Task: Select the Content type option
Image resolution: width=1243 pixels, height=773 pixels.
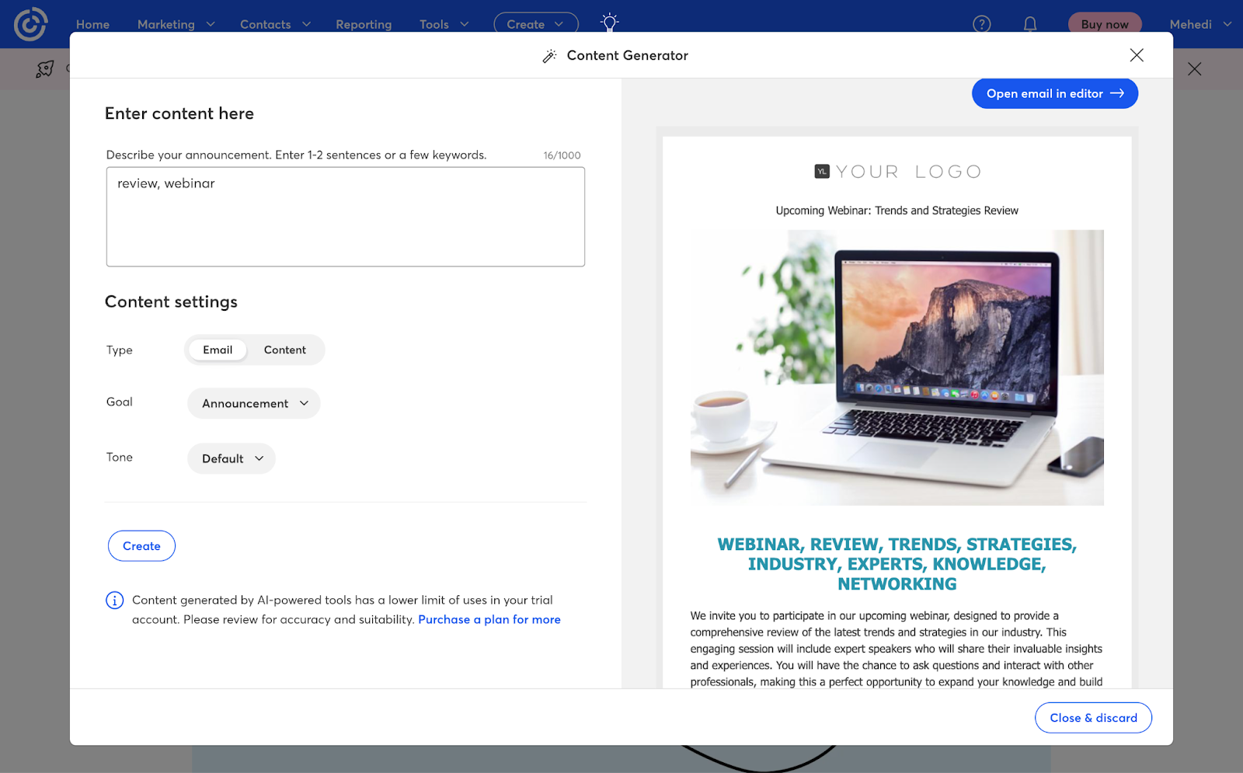Action: (285, 350)
